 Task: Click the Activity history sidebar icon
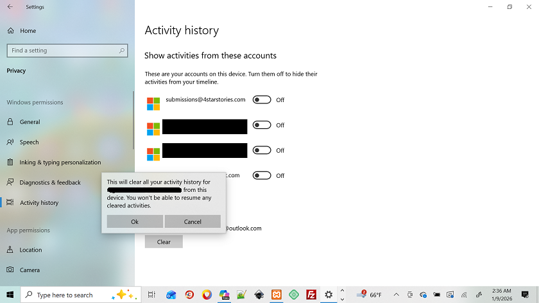10,203
